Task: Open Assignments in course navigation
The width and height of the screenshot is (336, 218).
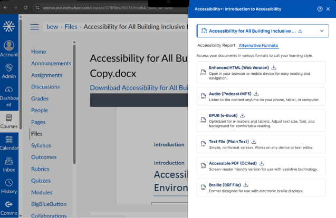Action: pos(46,75)
